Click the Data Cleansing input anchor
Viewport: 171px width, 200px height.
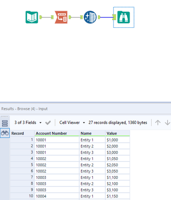click(x=82, y=17)
